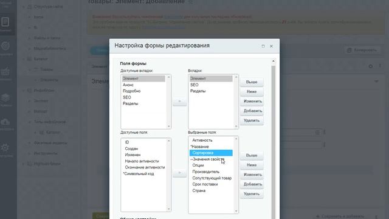Move tab down with Ниже button
This screenshot has height=219, width=389.
[x=252, y=92]
